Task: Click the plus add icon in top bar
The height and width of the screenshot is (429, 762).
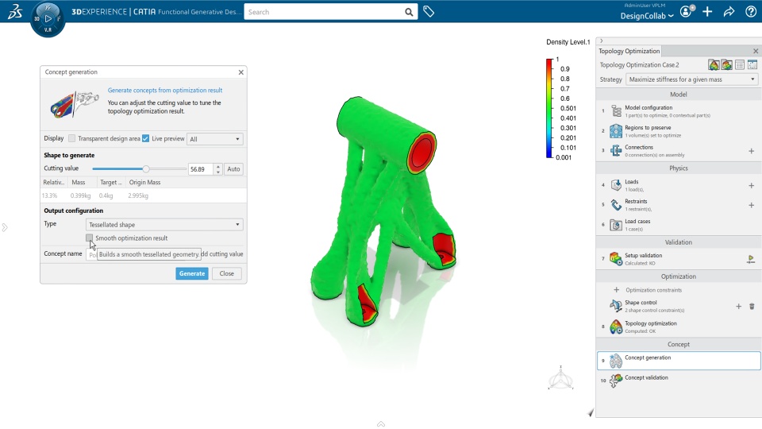Action: coord(707,12)
